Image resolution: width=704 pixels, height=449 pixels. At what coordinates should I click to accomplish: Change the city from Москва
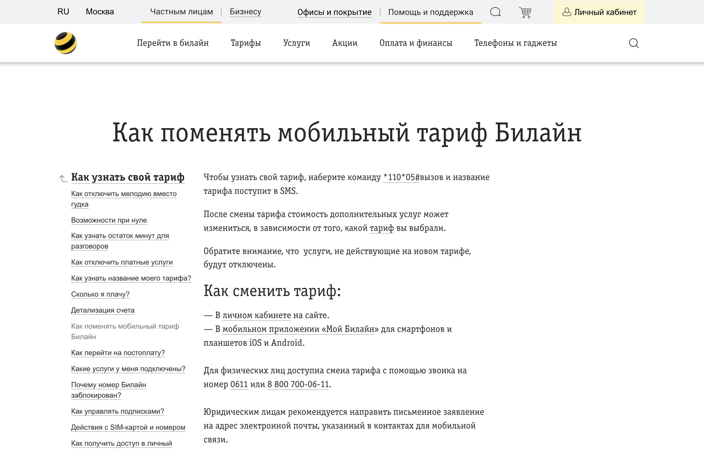click(x=99, y=11)
